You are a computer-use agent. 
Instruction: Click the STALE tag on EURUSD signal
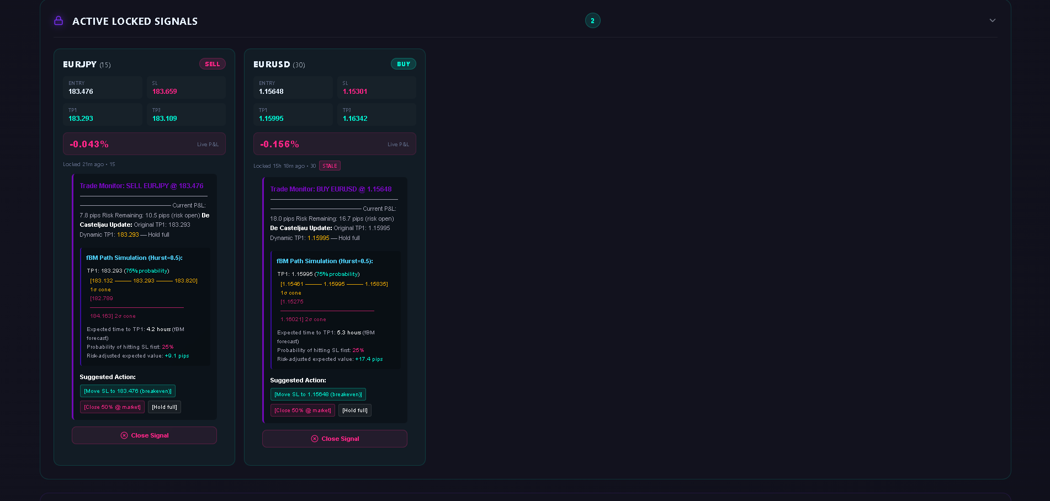coord(330,166)
